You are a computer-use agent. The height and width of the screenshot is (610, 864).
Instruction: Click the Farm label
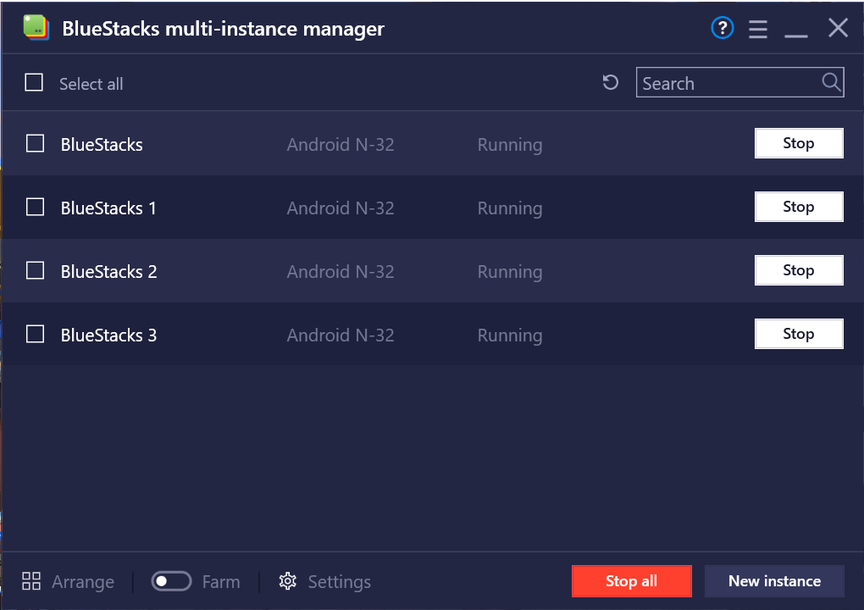click(221, 582)
